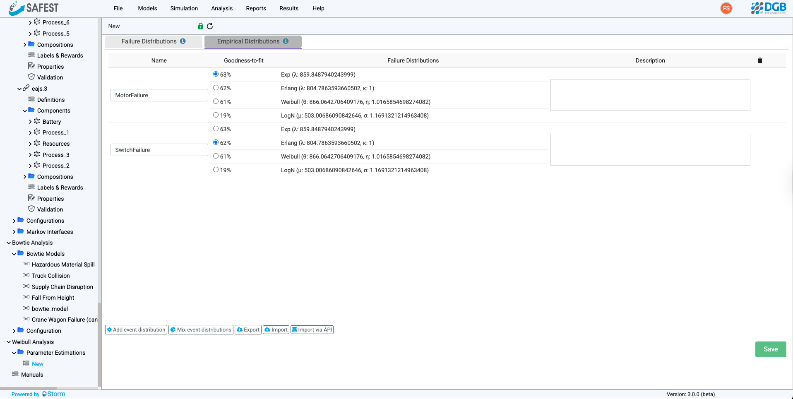793x399 pixels.
Task: Expand the Markov Interfaces folder
Action: [14, 232]
